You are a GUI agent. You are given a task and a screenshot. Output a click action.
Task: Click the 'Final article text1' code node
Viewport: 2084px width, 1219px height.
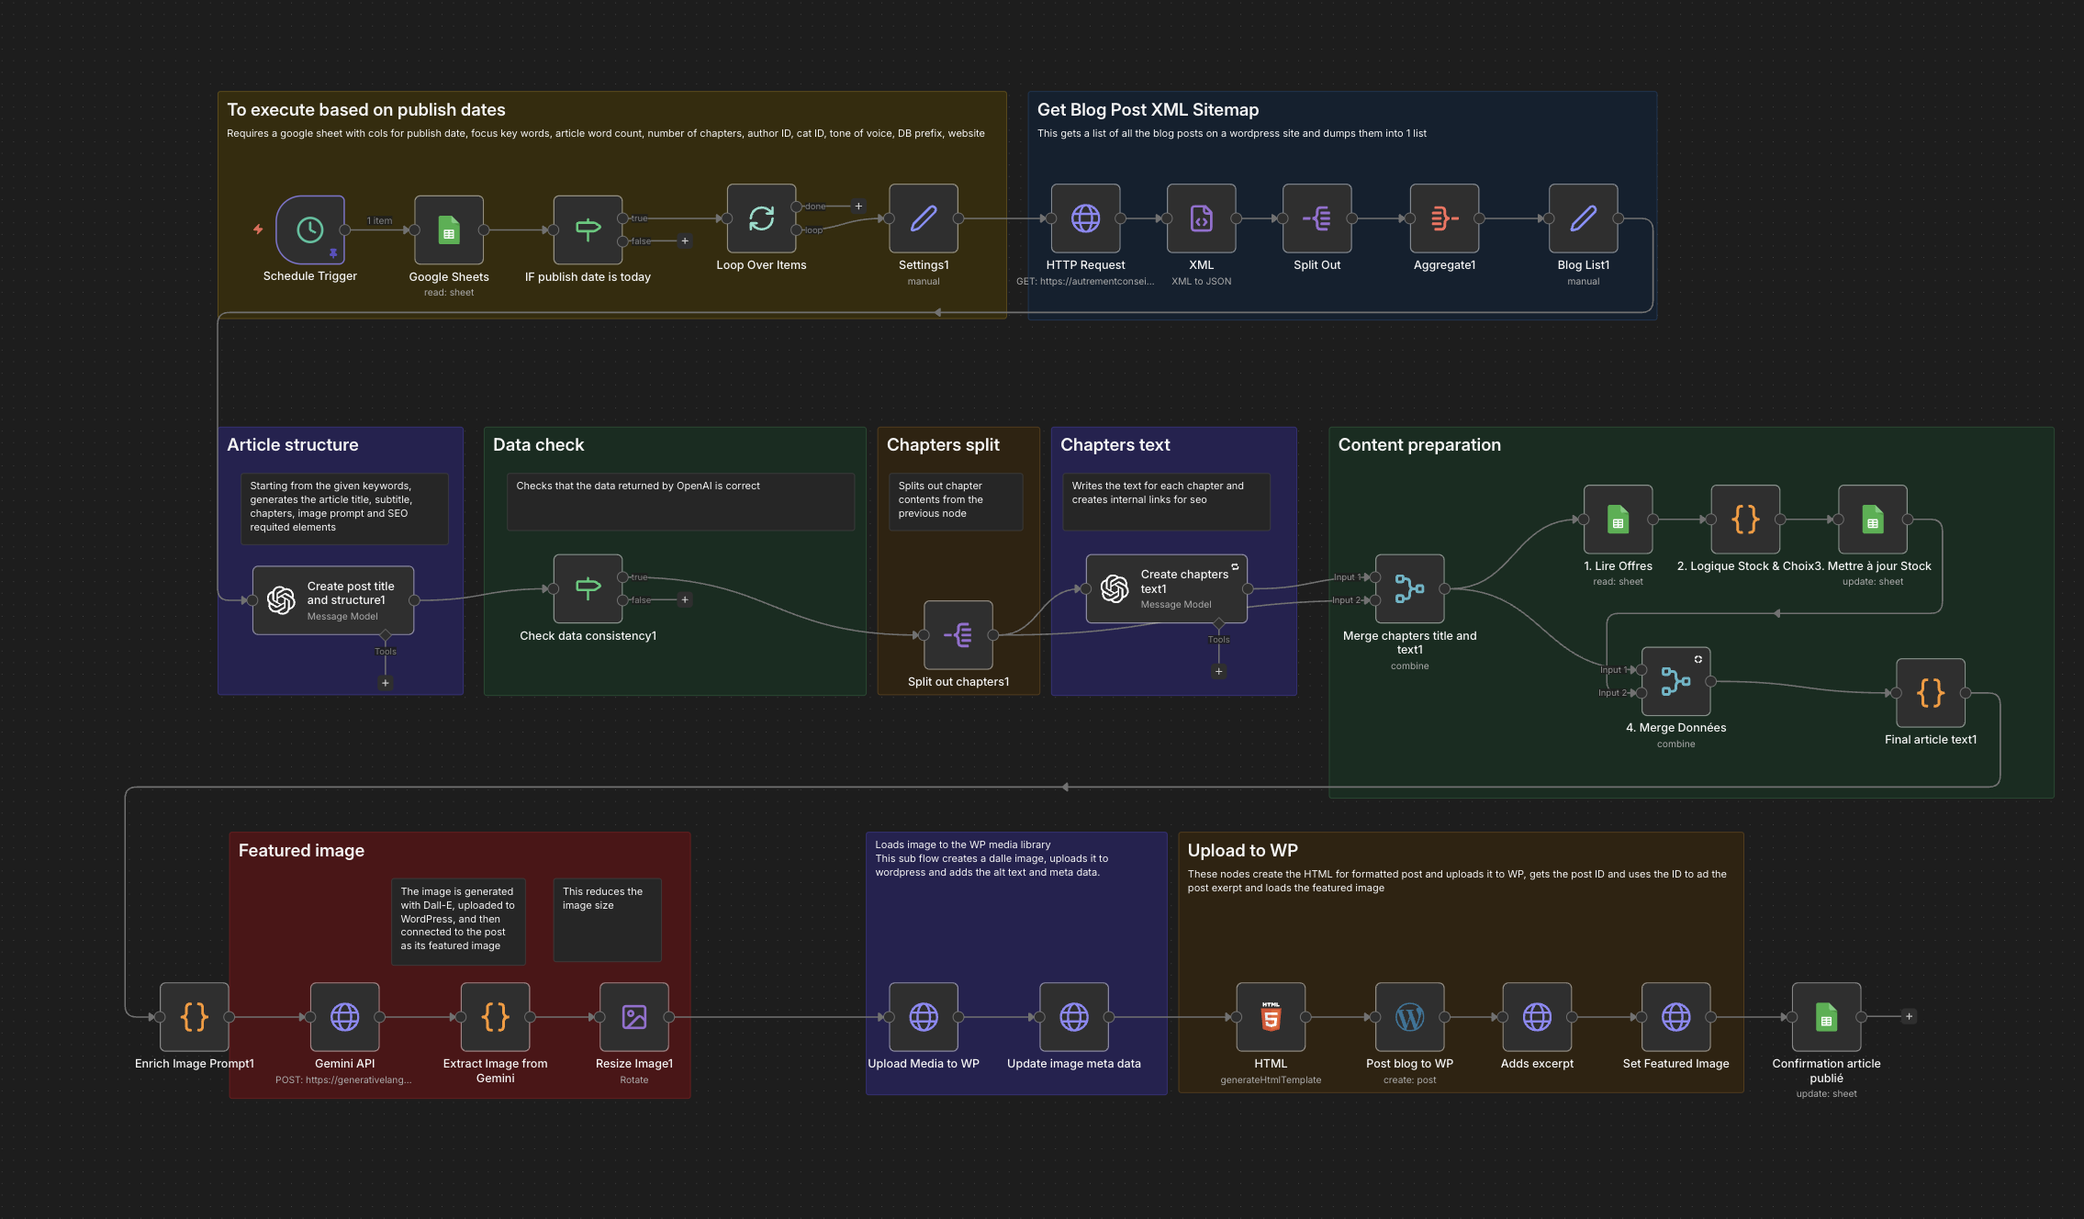click(1931, 694)
